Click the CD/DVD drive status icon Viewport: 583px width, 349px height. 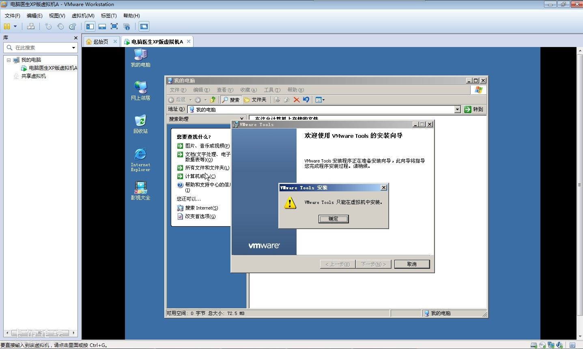(x=542, y=345)
